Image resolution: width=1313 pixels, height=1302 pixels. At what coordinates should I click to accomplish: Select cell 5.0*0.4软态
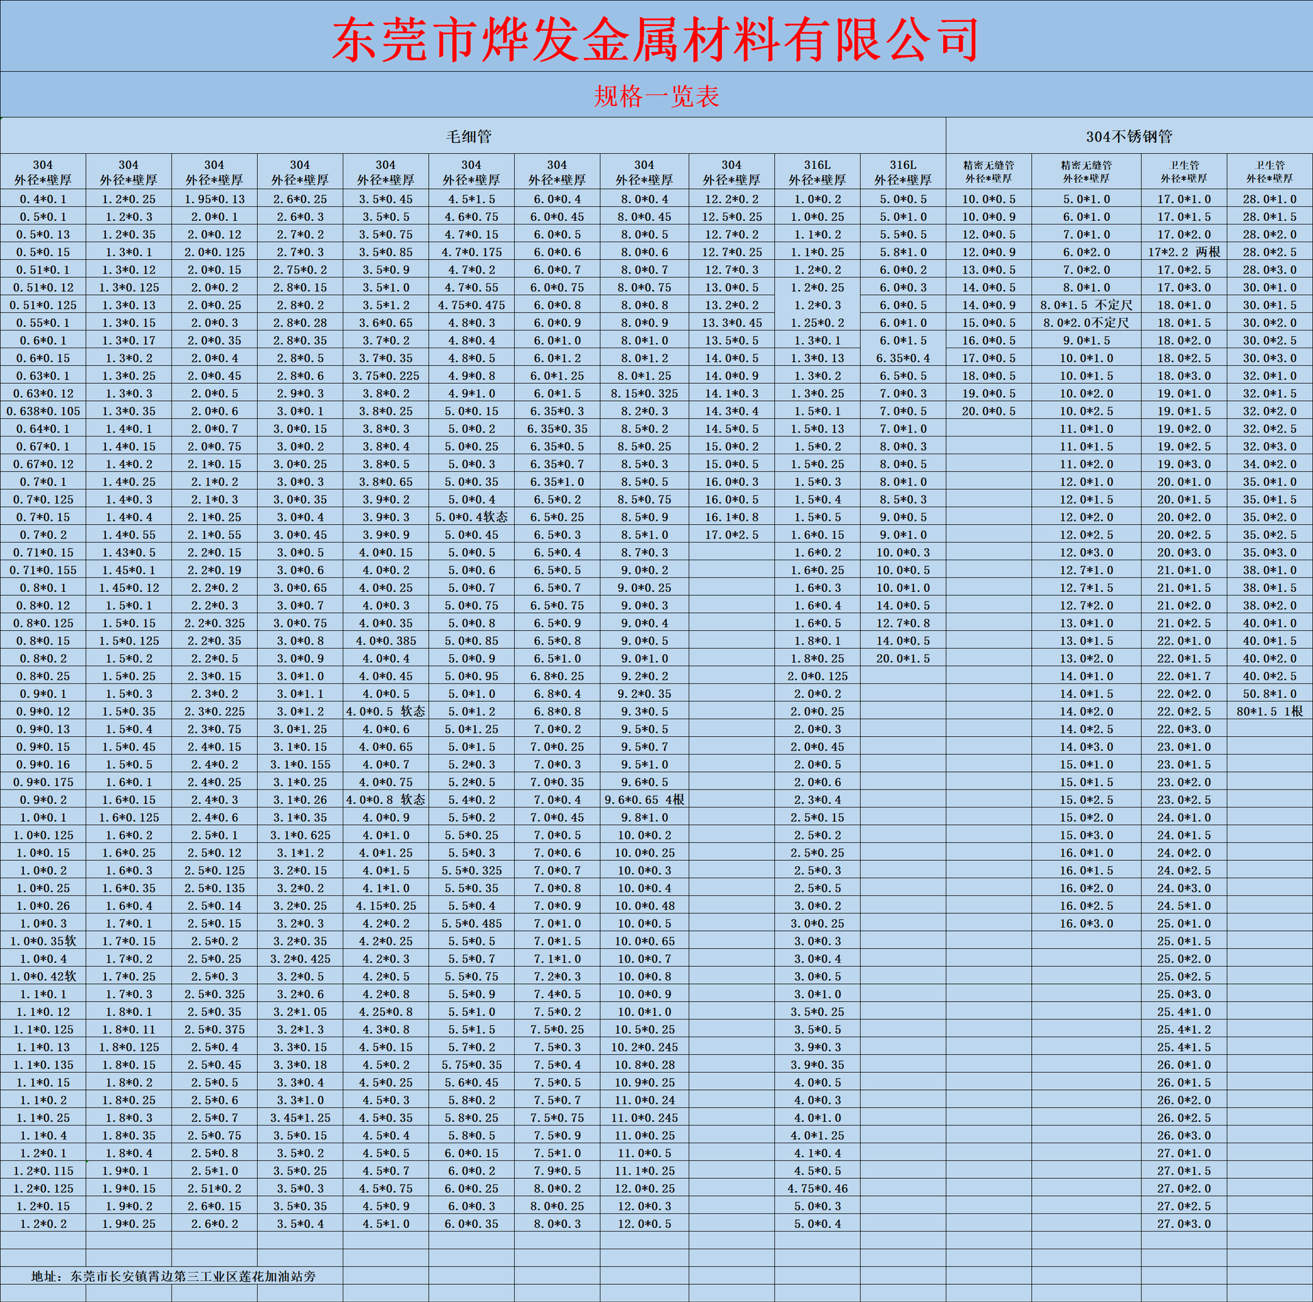(471, 517)
